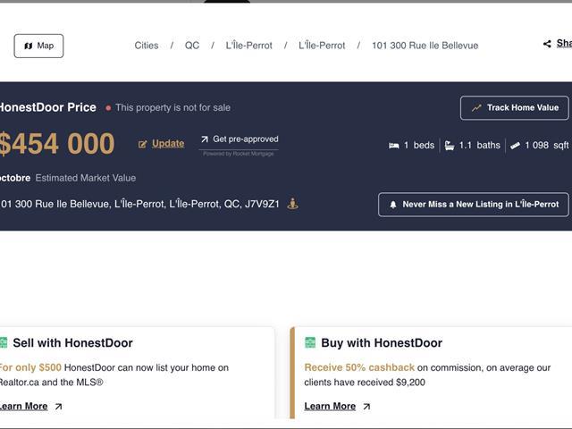The image size is (572, 429).
Task: Open Learn More under Sell with HonestDoor
Action: tap(23, 406)
